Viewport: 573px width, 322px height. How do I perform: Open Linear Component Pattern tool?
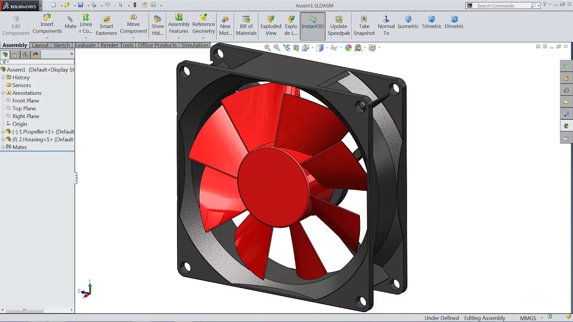click(x=86, y=24)
